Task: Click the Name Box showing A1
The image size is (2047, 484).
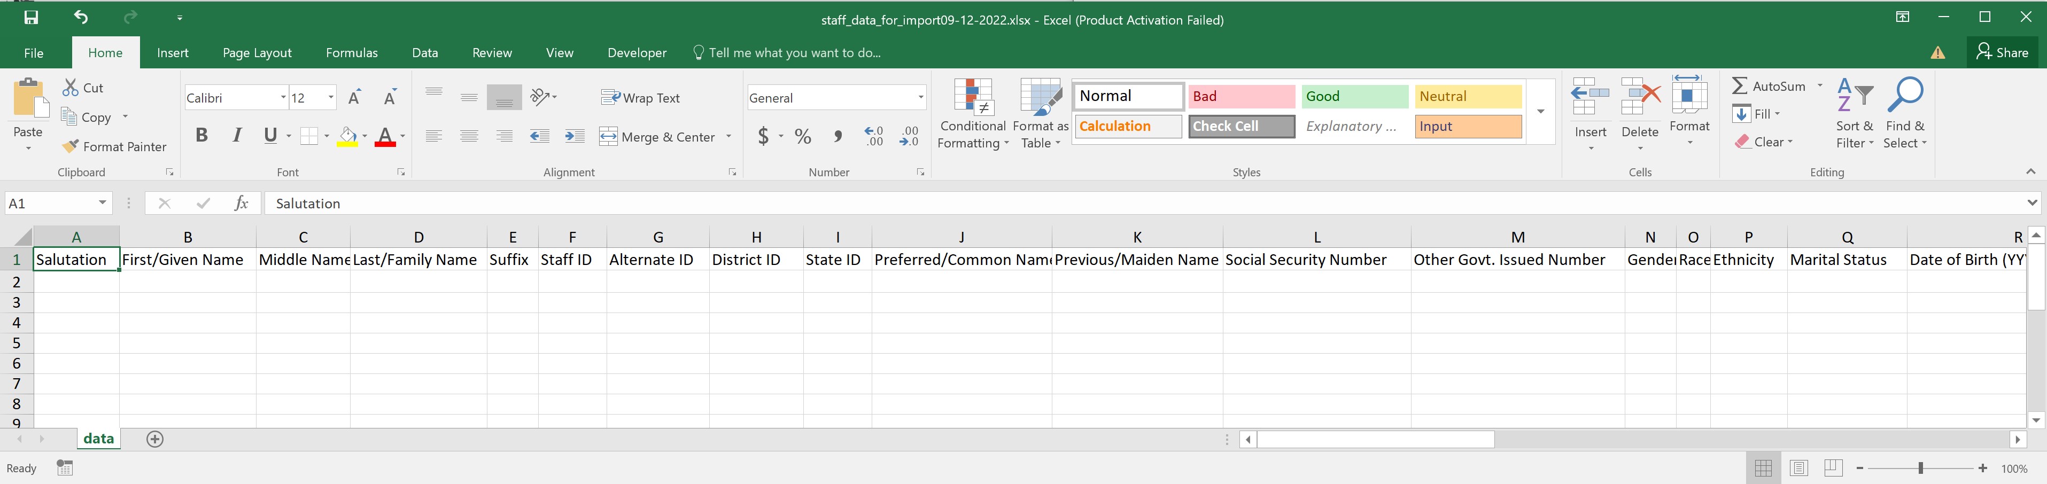Action: pyautogui.click(x=49, y=204)
